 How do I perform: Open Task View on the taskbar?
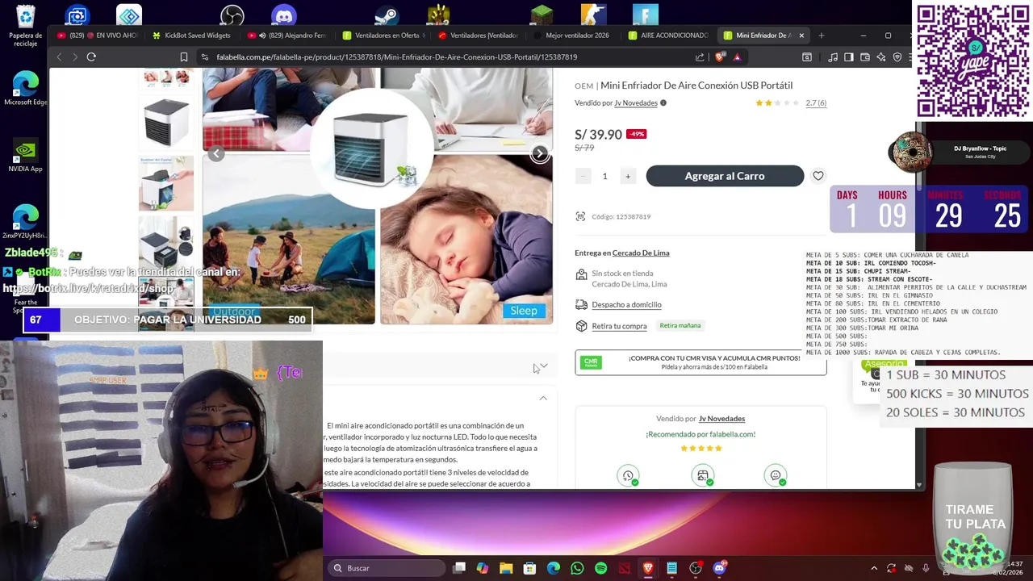459,568
